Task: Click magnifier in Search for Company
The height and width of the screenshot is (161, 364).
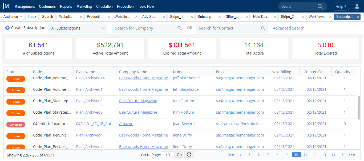Action: coord(180,28)
